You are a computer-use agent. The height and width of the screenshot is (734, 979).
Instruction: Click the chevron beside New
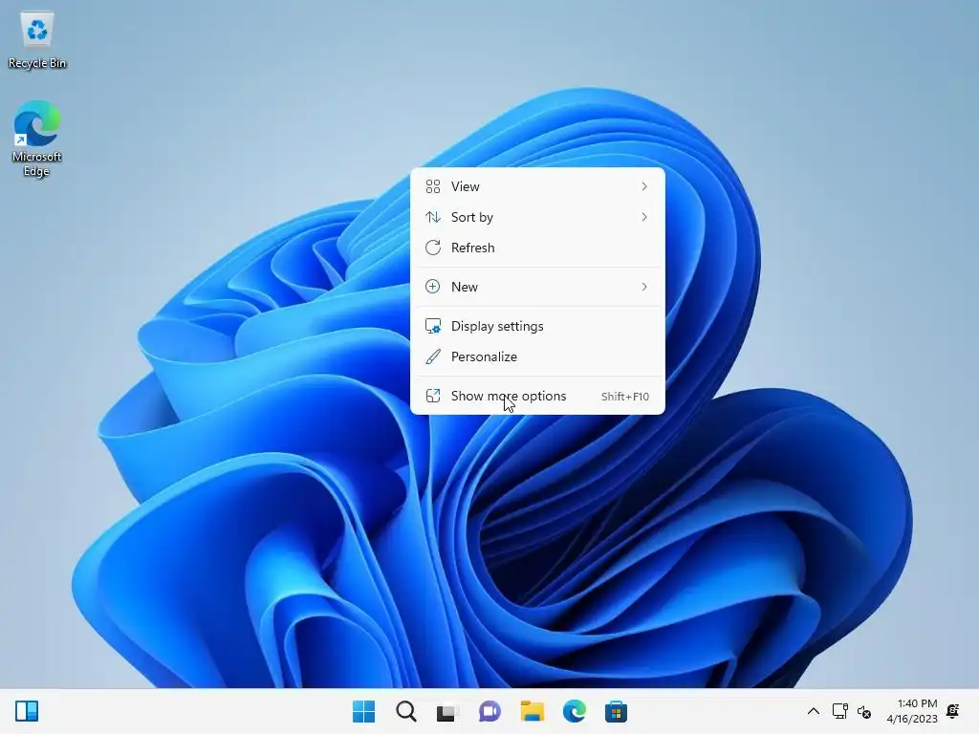[x=644, y=287]
